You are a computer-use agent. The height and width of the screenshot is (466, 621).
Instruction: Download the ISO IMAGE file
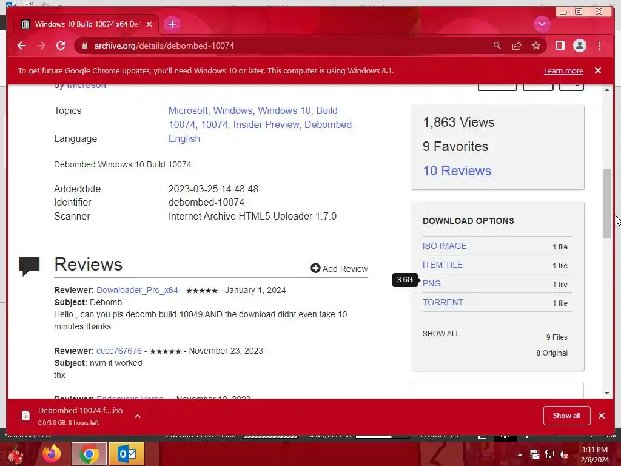[445, 246]
